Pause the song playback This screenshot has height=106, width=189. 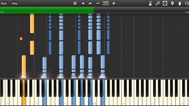coord(75,3)
